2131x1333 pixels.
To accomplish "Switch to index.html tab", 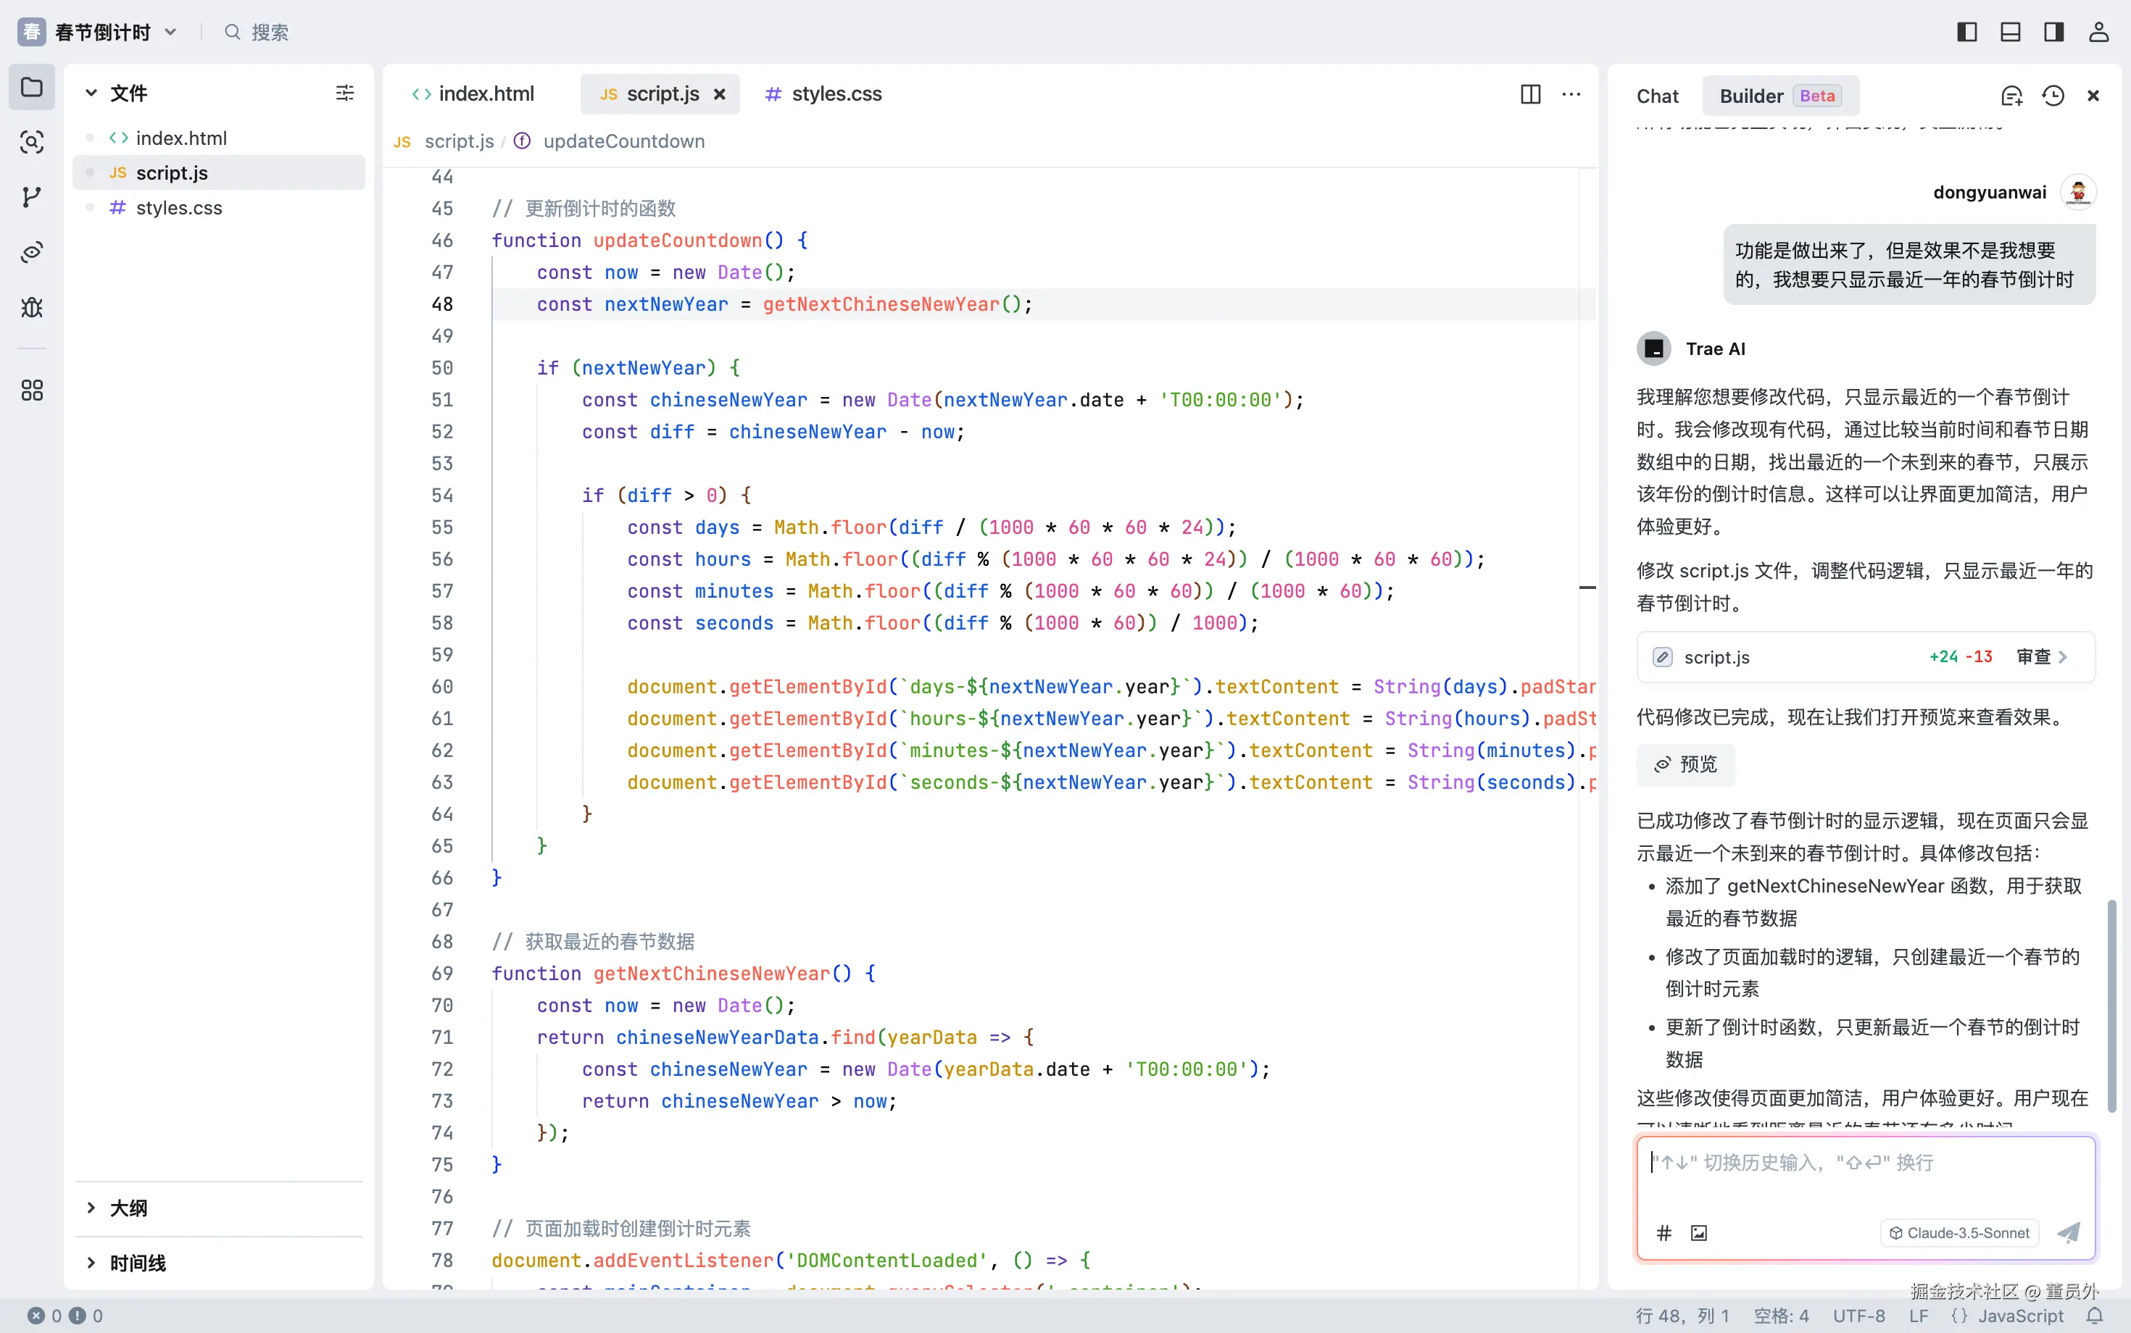I will [x=473, y=94].
